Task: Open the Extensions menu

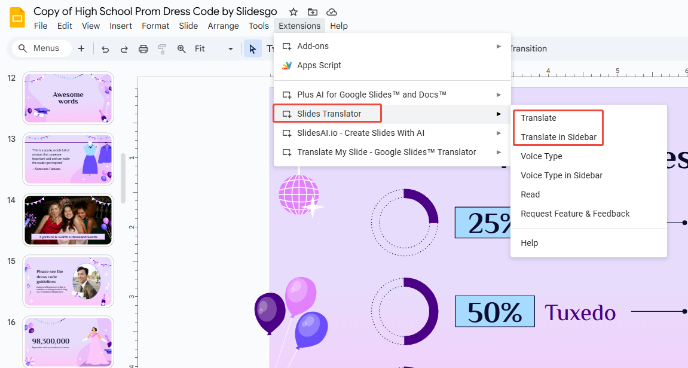Action: coord(299,26)
